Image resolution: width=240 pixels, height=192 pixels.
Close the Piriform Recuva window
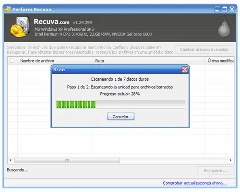click(232, 9)
